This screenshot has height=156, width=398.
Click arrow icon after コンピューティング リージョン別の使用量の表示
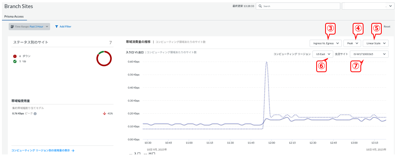pos(73,150)
